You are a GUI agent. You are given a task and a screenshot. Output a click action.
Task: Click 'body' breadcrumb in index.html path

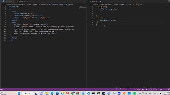point(61,4)
